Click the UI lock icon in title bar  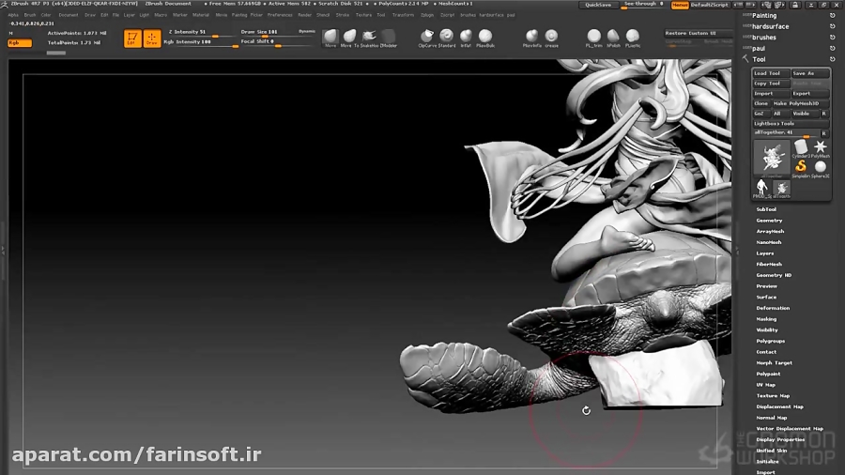point(795,5)
